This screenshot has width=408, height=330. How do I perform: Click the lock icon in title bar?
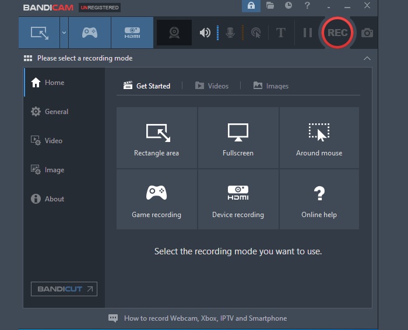click(x=251, y=6)
